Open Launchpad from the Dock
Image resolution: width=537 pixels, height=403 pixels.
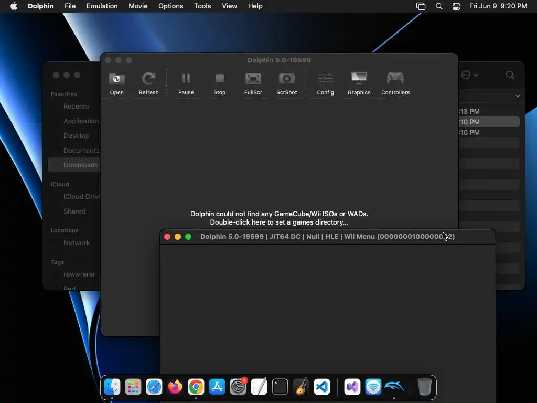133,387
